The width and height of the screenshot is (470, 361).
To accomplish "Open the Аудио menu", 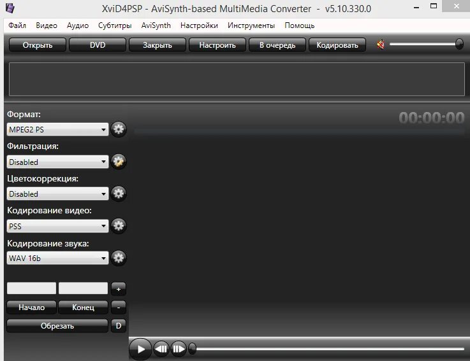I will click(78, 25).
